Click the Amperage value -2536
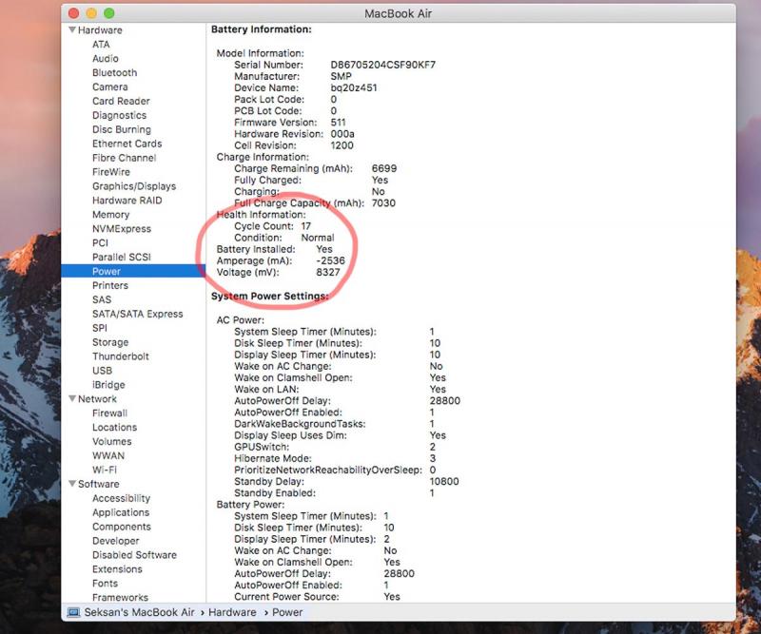 pos(330,261)
